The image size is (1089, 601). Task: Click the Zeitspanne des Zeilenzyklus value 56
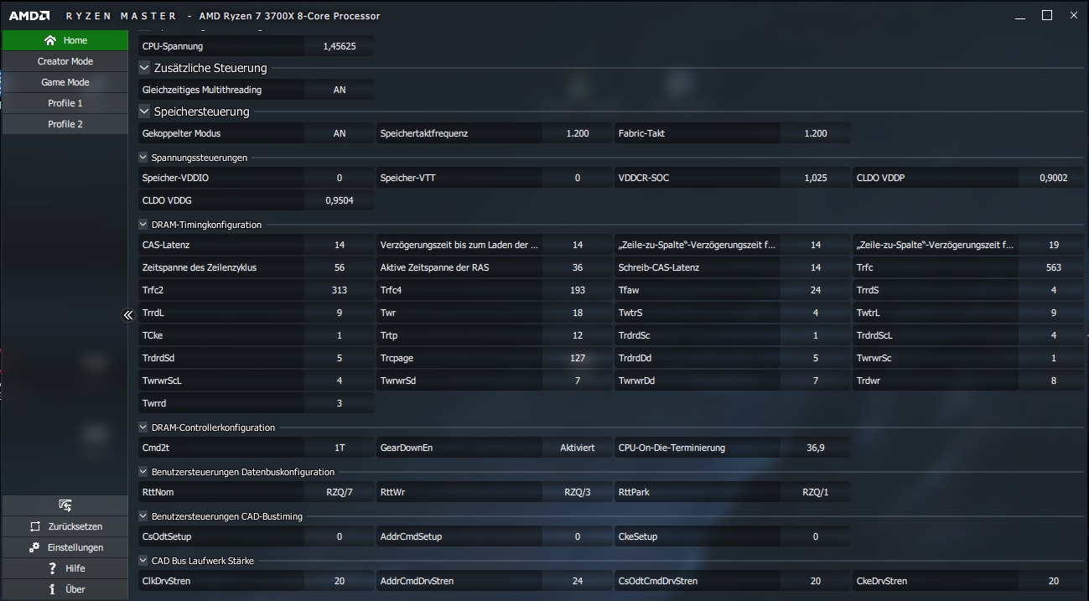click(x=340, y=267)
